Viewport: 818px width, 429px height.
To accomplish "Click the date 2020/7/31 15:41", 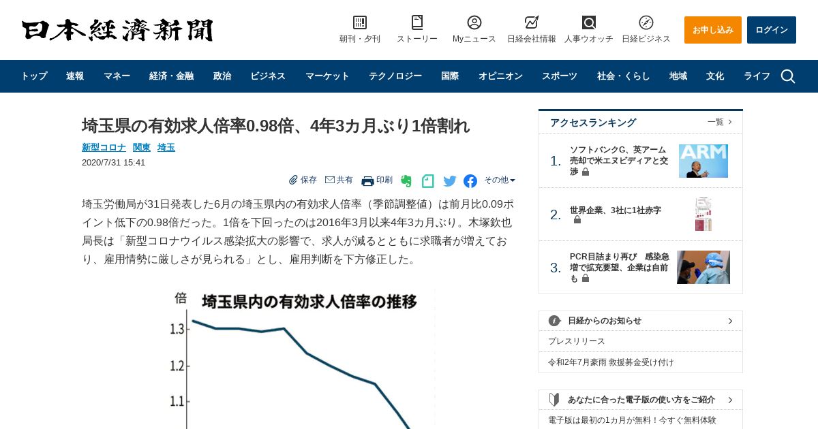I will coord(113,163).
